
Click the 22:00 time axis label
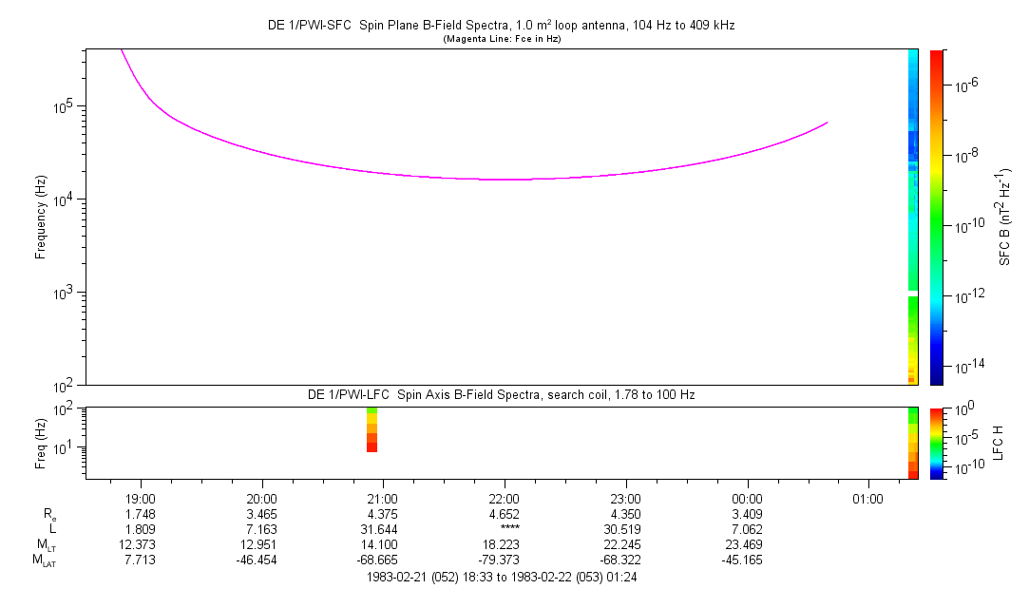click(504, 498)
